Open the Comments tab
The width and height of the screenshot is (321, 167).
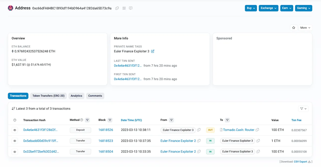click(x=95, y=96)
